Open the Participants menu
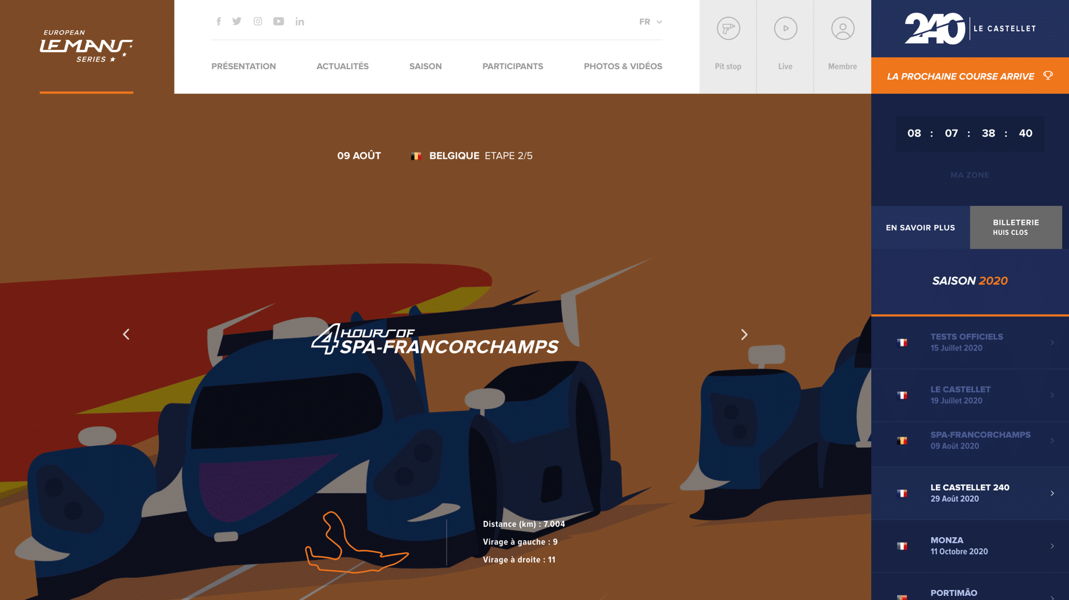 pyautogui.click(x=512, y=66)
